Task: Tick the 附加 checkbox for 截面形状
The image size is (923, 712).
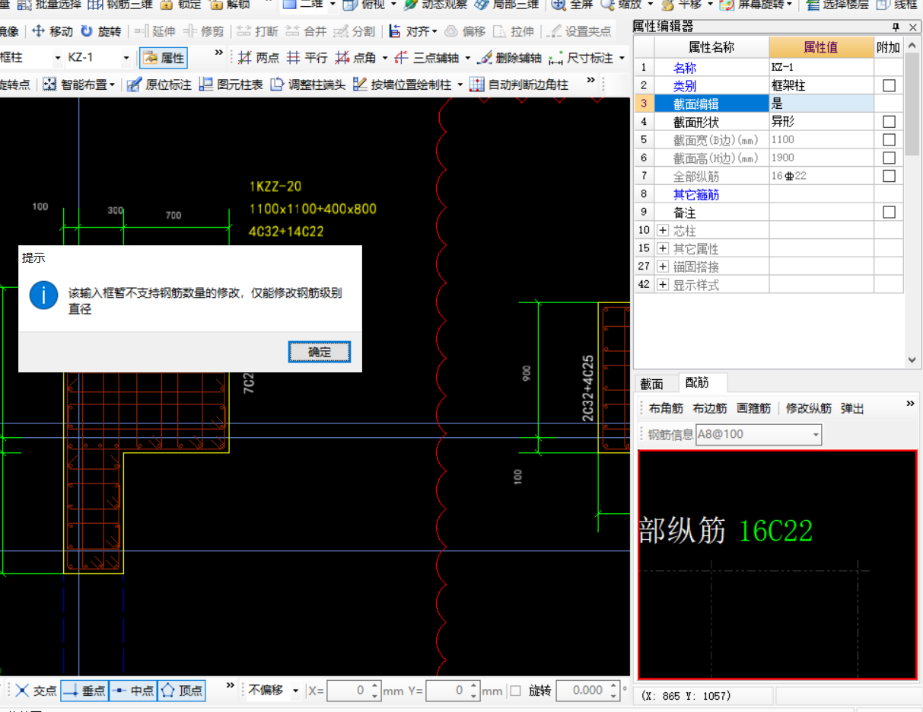Action: pyautogui.click(x=889, y=122)
